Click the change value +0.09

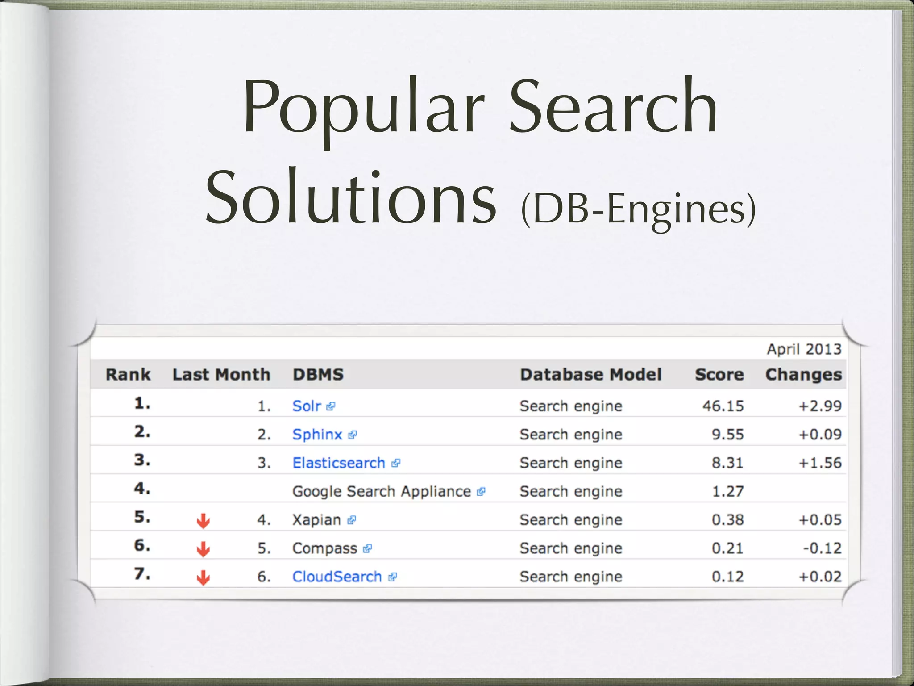pos(820,435)
